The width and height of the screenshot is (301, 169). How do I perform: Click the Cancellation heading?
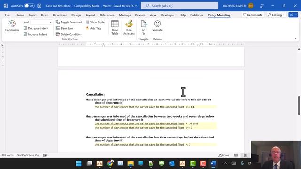pos(95,94)
